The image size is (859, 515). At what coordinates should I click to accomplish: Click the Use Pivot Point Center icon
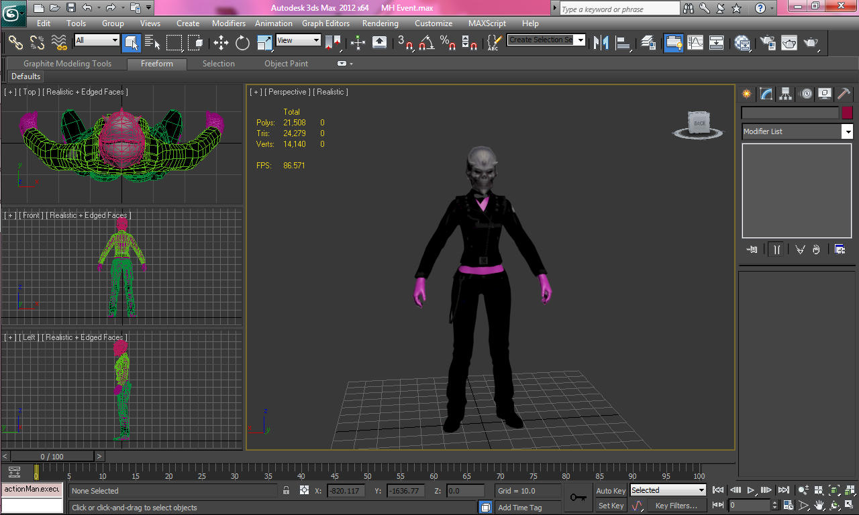(x=333, y=43)
